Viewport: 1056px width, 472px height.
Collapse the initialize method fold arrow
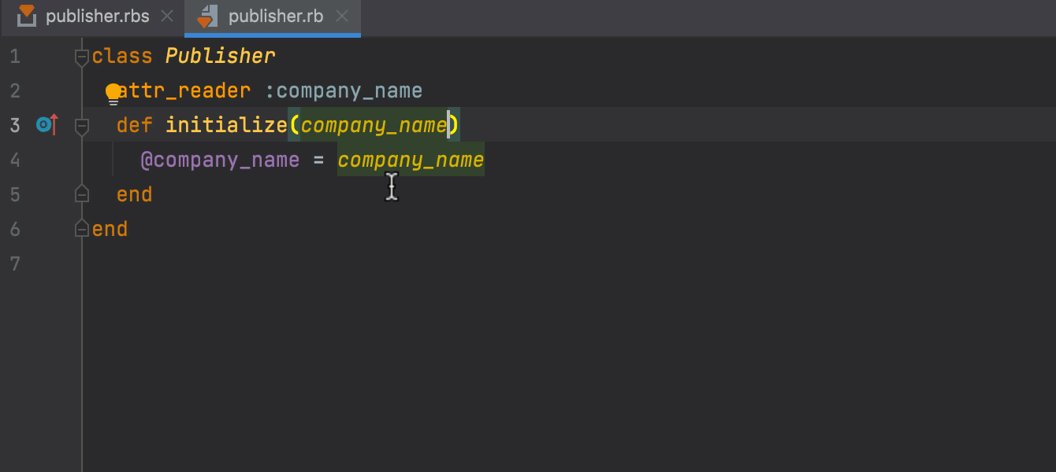(x=81, y=125)
